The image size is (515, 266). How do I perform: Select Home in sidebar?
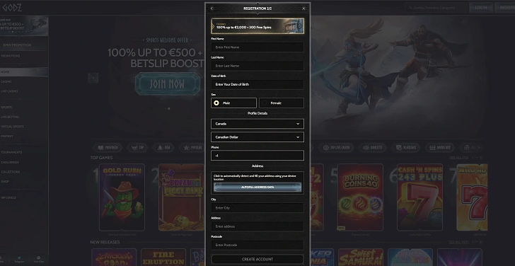coord(24,72)
